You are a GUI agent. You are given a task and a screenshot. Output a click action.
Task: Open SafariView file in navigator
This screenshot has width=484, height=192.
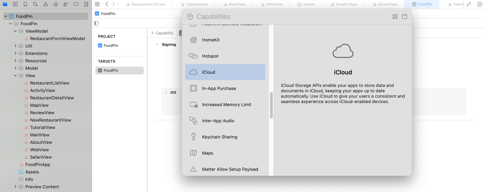click(x=38, y=157)
